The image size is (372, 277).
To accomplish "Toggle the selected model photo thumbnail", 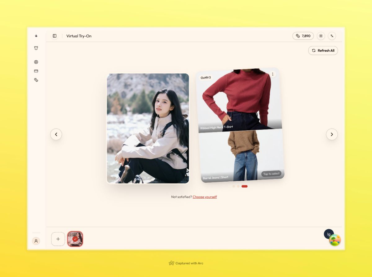I will pos(75,239).
